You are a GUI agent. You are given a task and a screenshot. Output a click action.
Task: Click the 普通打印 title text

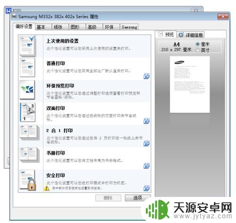coord(56,63)
